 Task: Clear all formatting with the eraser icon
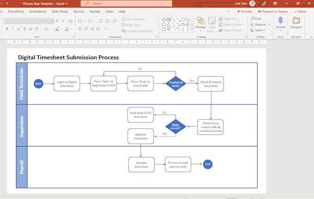[x=71, y=21]
